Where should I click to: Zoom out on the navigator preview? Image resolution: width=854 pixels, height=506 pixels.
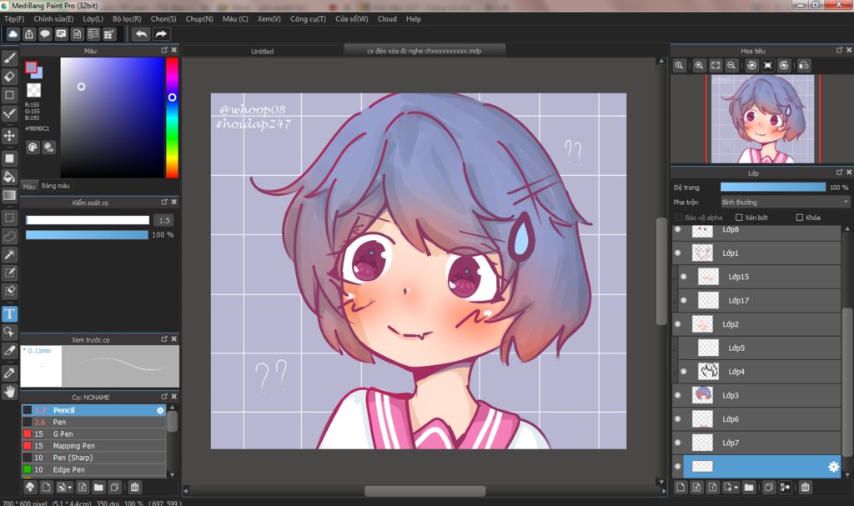[731, 65]
